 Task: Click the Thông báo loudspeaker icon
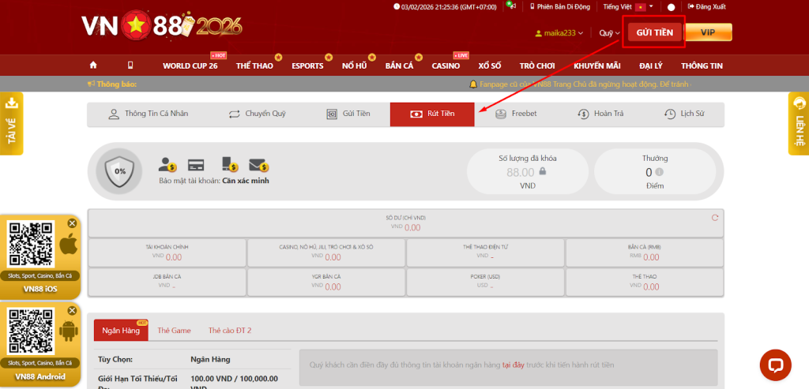[92, 84]
